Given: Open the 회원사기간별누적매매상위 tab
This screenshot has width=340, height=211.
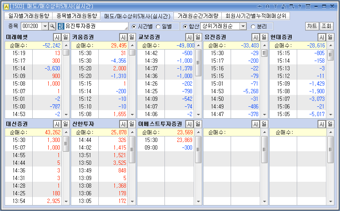Looking at the screenshot, I should pos(256,16).
